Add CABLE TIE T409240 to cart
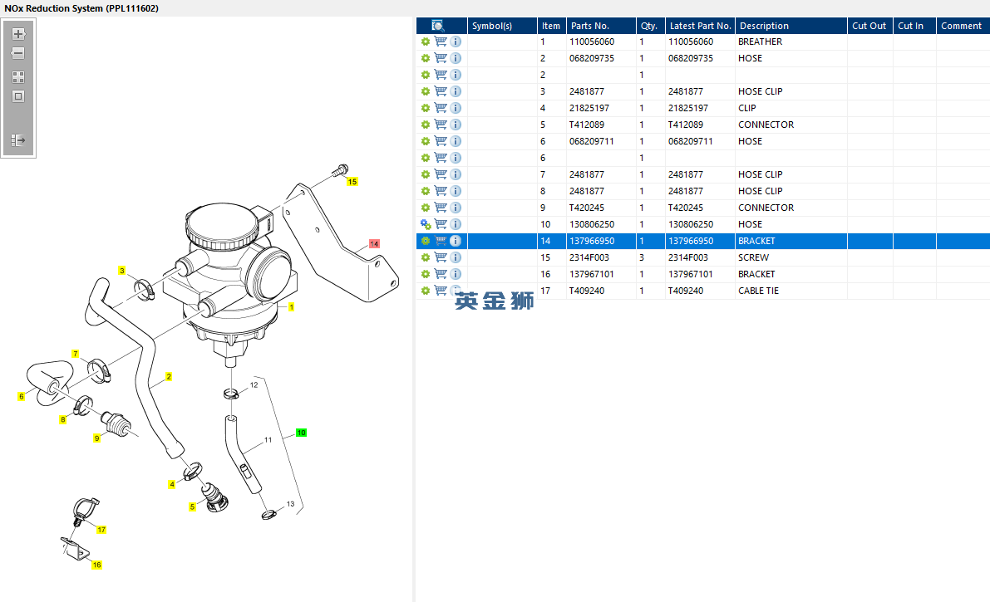This screenshot has height=602, width=990. 441,291
